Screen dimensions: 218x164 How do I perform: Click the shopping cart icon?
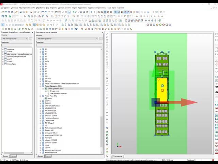point(161,12)
